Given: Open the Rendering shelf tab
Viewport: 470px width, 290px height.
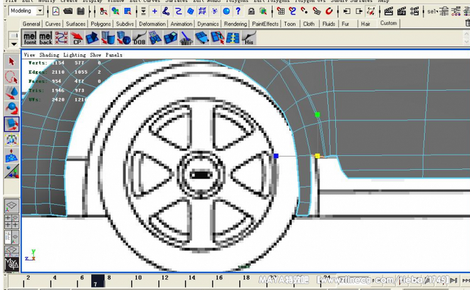Looking at the screenshot, I should [235, 24].
